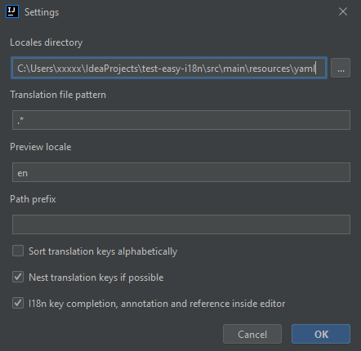The image size is (361, 351).
Task: Click the Path prefix label
Action: [33, 199]
